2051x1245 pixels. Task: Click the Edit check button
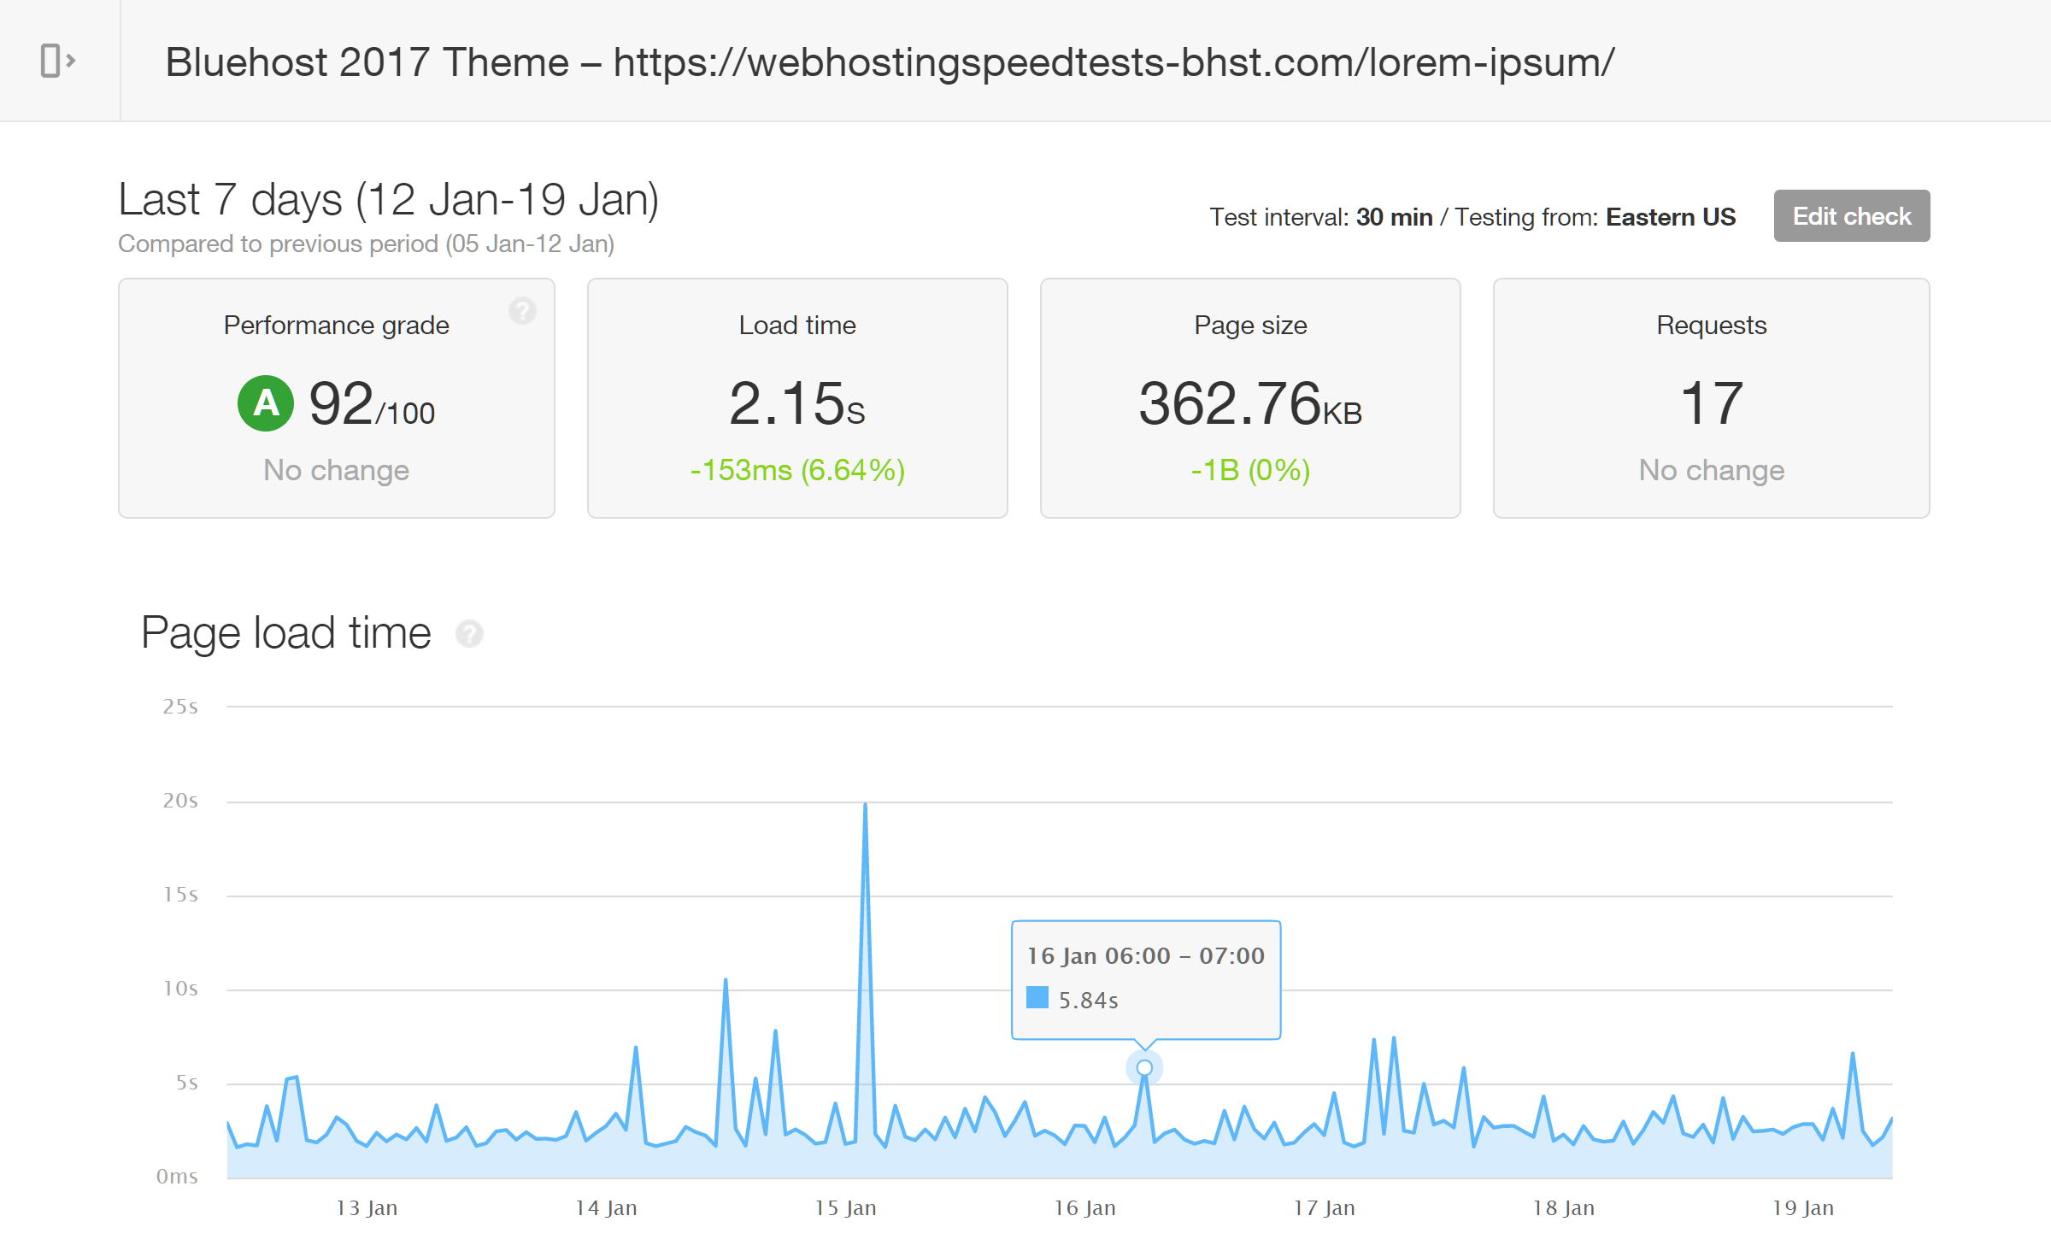tap(1851, 216)
